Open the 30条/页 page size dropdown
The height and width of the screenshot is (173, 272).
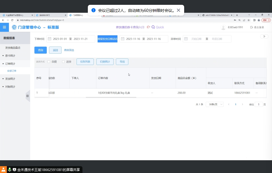pyautogui.click(x=214, y=104)
